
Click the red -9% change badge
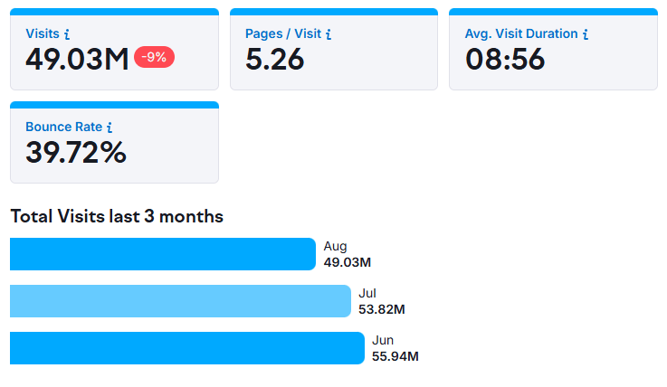154,57
